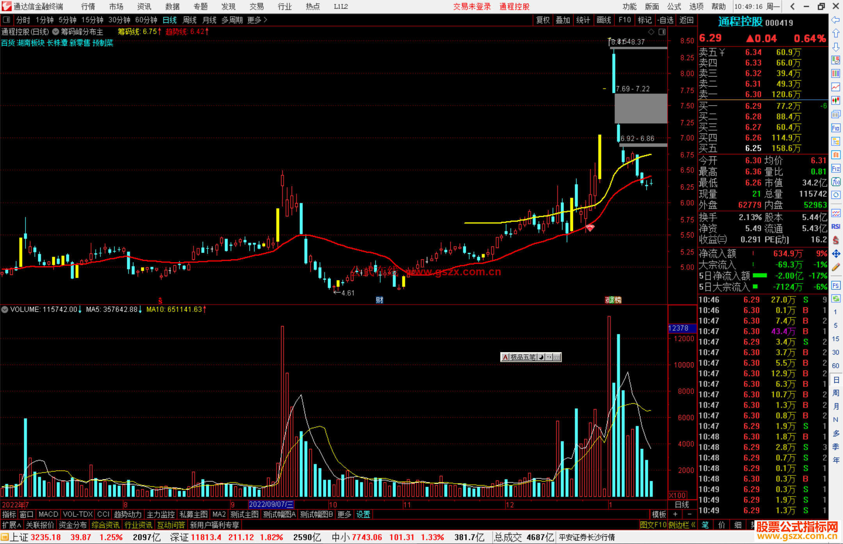Select the MACD indicator tab
843x544 pixels.
click(48, 514)
